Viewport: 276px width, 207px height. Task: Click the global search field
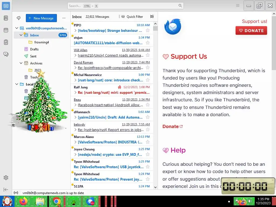tap(125, 6)
